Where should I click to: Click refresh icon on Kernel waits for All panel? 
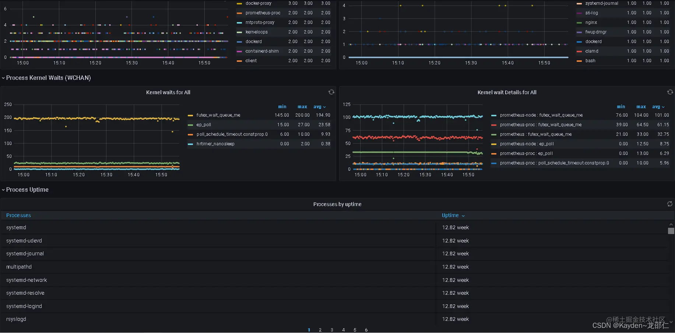(331, 92)
